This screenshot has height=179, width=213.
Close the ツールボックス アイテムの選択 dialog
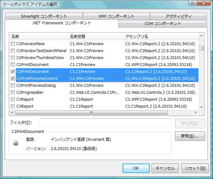pyautogui.click(x=204, y=3)
